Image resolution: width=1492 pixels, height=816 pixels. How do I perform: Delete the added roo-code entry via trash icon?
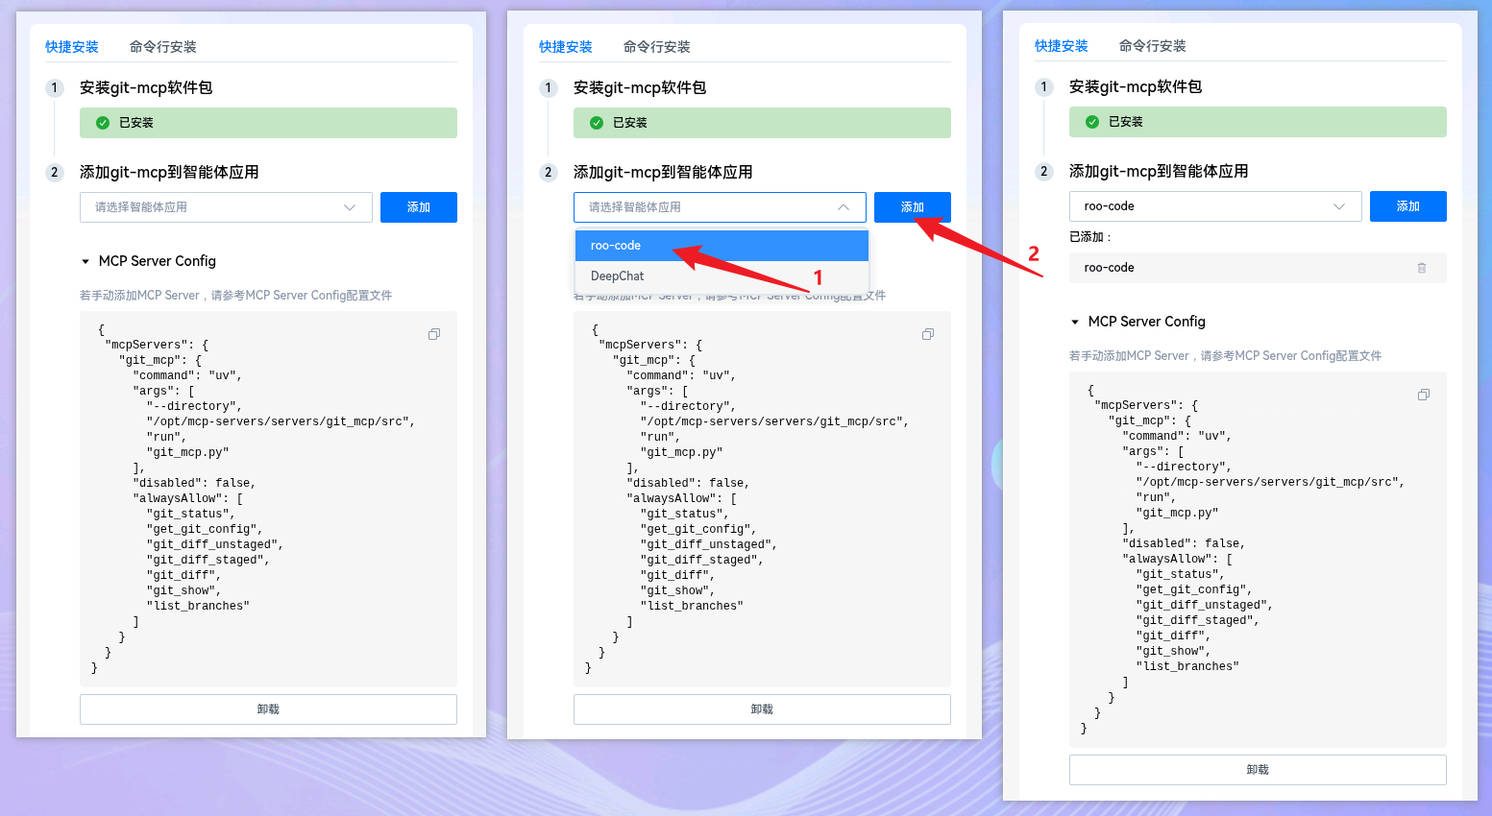[x=1422, y=268]
